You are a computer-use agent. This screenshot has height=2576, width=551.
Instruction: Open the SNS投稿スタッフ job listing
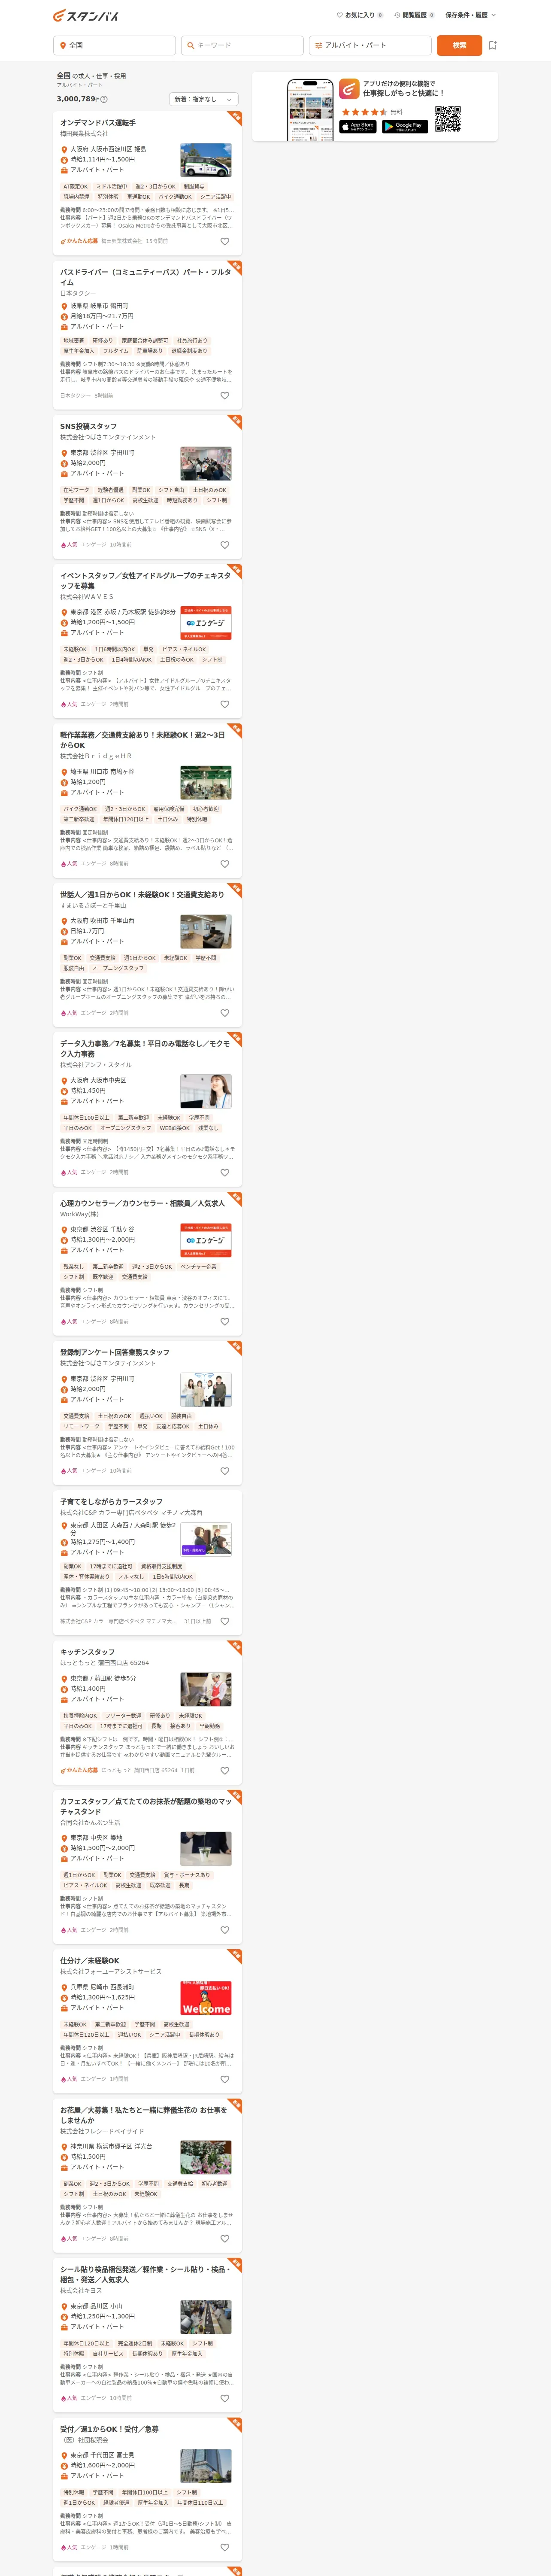(x=88, y=426)
